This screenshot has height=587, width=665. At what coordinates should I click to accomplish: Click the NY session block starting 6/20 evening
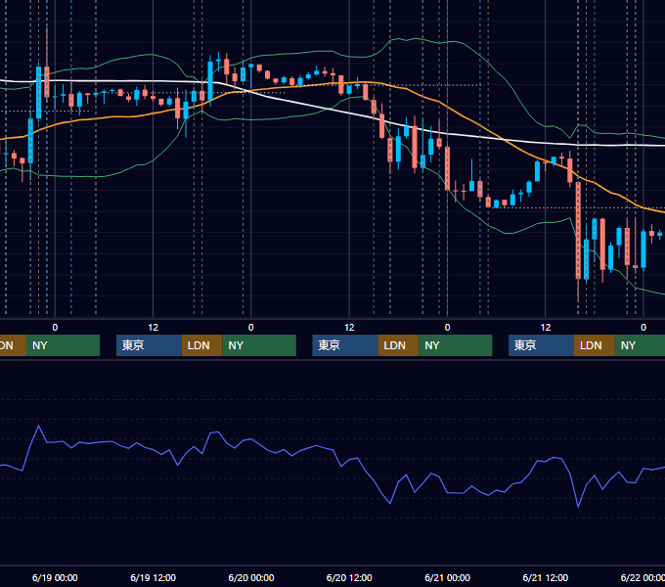[456, 345]
